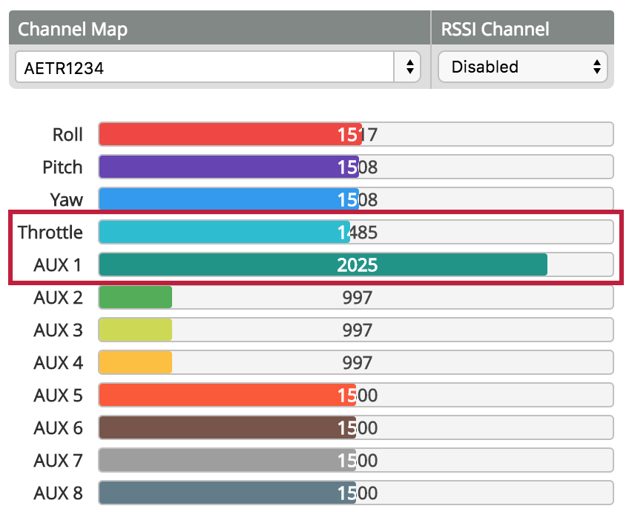629x523 pixels.
Task: Open the RSSI Channel Disabled dropdown
Action: coord(522,67)
